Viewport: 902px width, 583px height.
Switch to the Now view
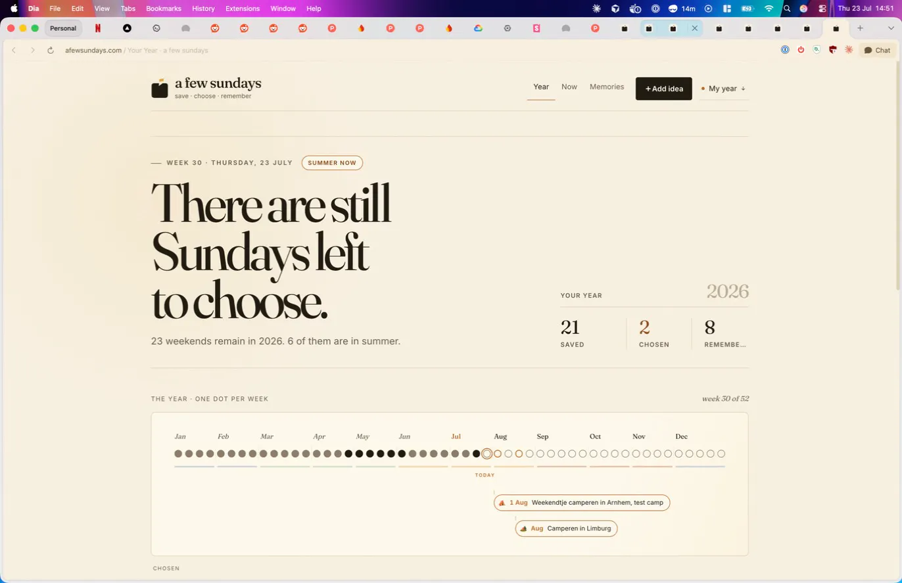tap(569, 87)
